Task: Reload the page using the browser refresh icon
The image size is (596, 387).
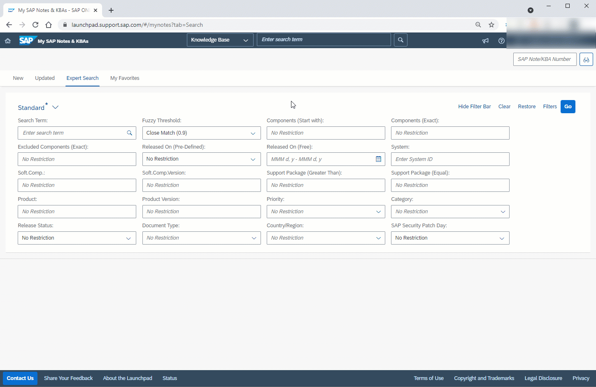Action: [35, 25]
